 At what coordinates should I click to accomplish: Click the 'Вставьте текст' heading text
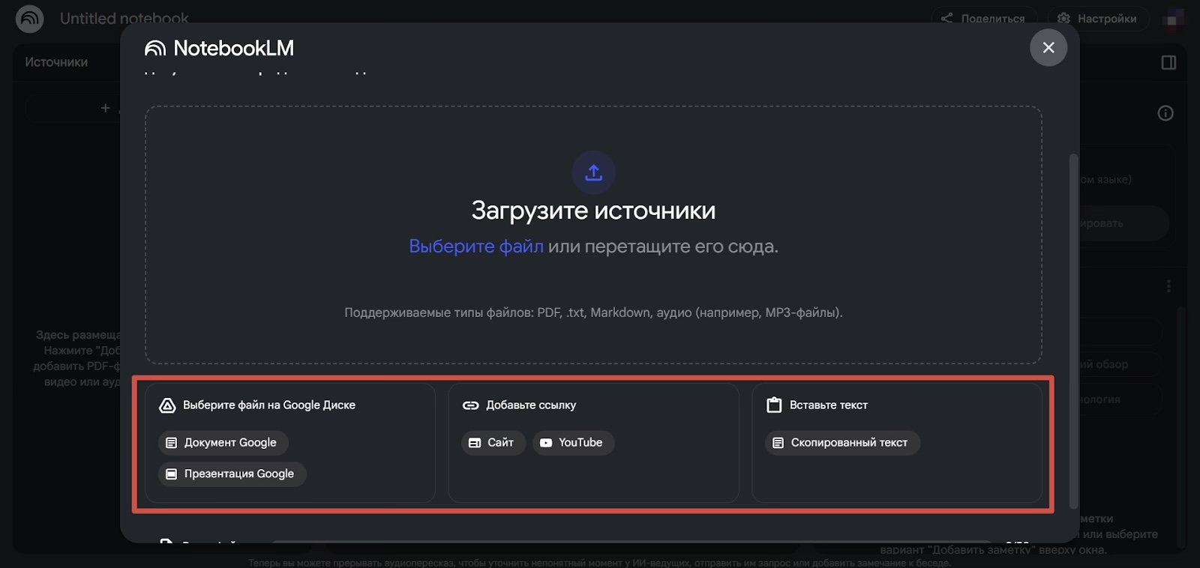point(829,405)
